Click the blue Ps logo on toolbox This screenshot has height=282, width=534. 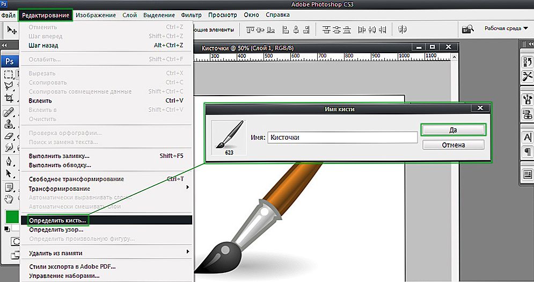[x=10, y=61]
